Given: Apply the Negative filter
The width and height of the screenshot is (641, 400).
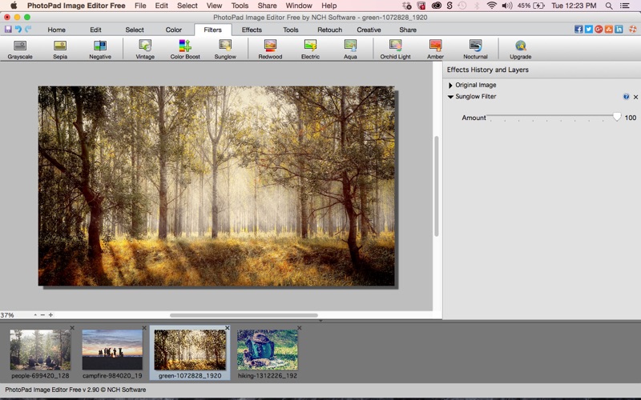Looking at the screenshot, I should (100, 49).
